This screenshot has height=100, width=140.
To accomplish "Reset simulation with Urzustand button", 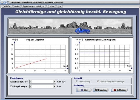I will pos(101,90).
